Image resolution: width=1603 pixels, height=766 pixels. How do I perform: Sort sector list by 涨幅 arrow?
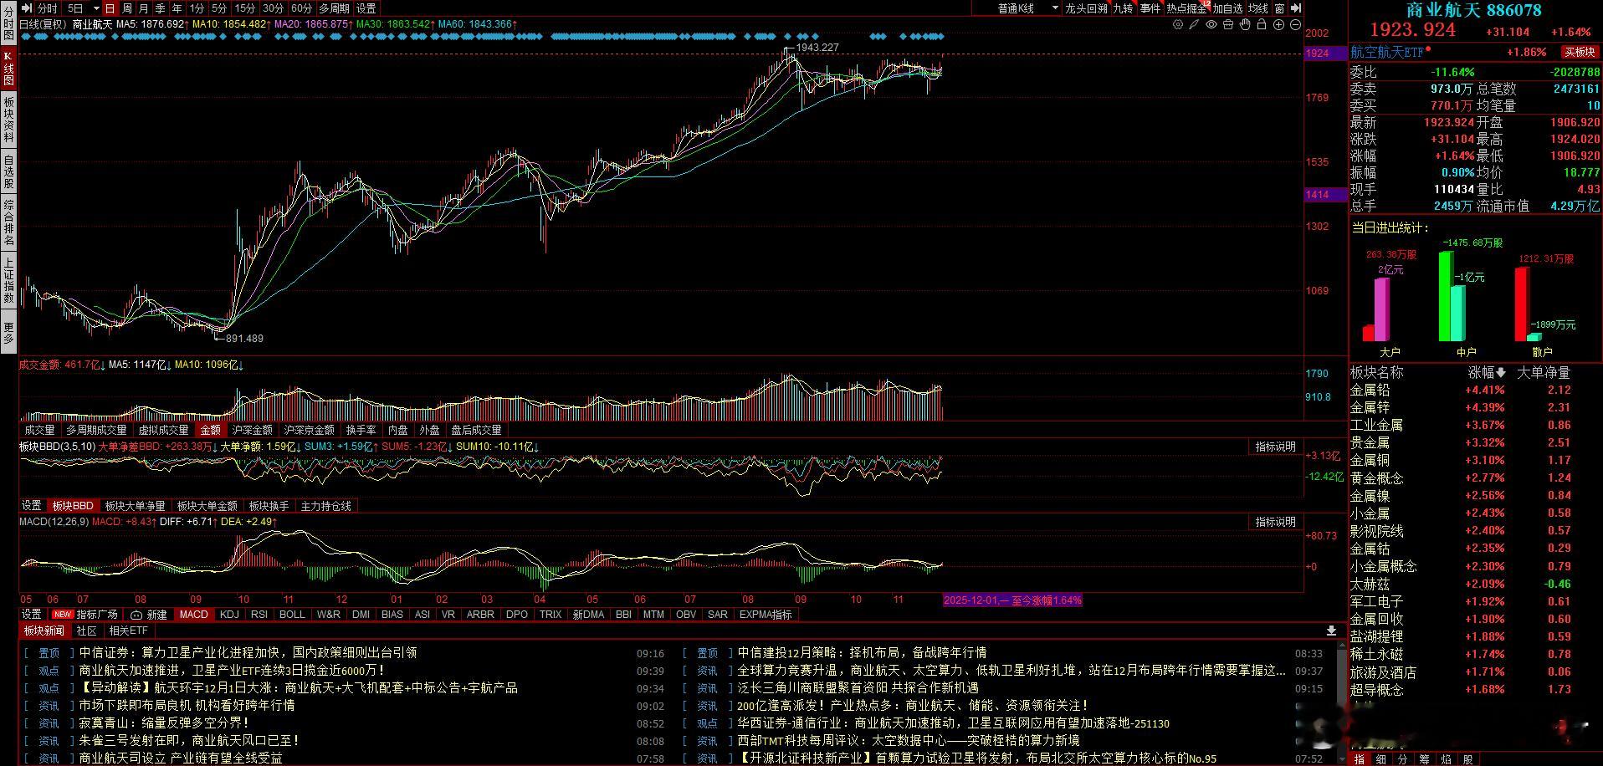[1500, 373]
